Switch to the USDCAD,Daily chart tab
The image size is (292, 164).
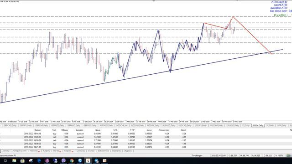point(185,126)
